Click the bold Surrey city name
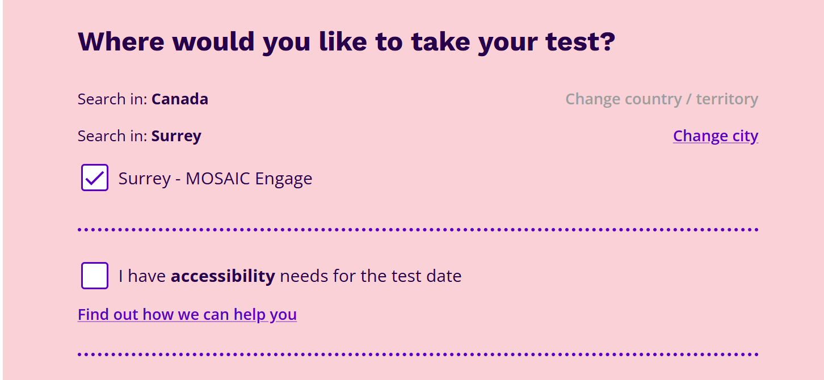824x380 pixels. [176, 137]
